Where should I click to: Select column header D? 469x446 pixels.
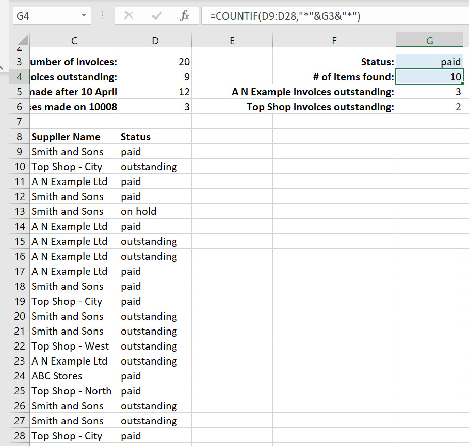pos(155,40)
